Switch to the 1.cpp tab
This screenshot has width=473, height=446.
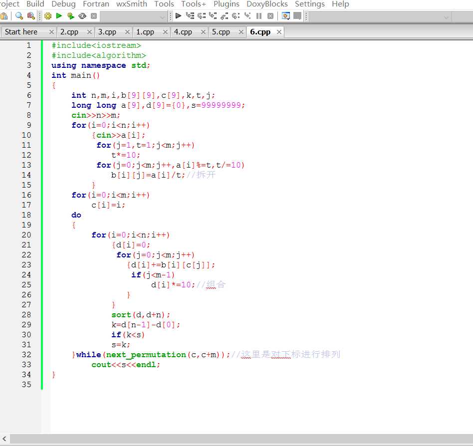point(145,32)
